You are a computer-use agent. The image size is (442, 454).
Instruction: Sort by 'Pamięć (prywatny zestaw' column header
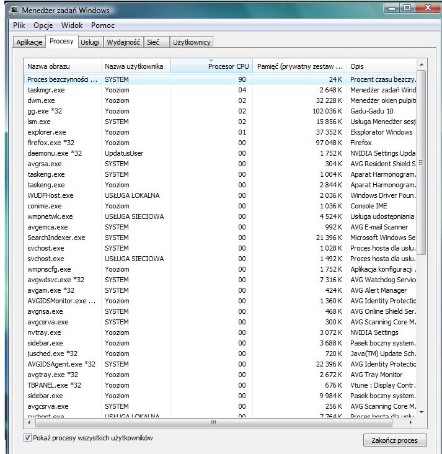pyautogui.click(x=300, y=66)
